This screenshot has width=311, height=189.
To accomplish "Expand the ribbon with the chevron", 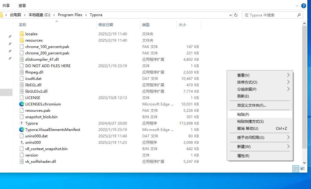I will tap(297, 6).
